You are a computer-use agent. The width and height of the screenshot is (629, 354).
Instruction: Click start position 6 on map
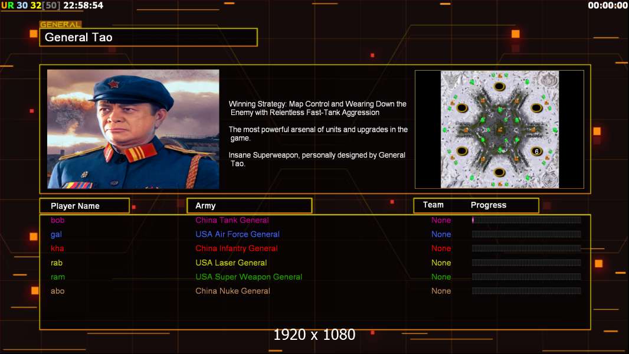point(536,152)
